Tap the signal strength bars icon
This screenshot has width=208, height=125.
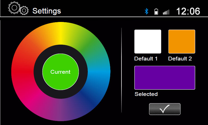(x=166, y=12)
